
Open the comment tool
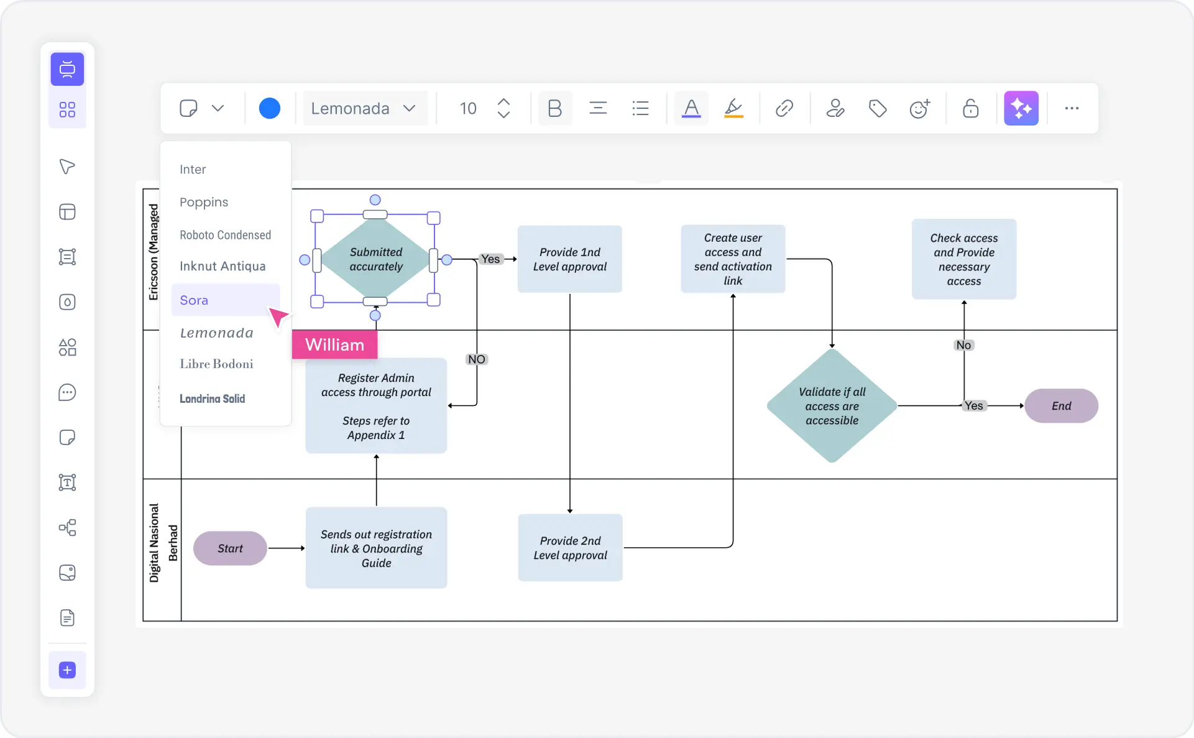(67, 392)
